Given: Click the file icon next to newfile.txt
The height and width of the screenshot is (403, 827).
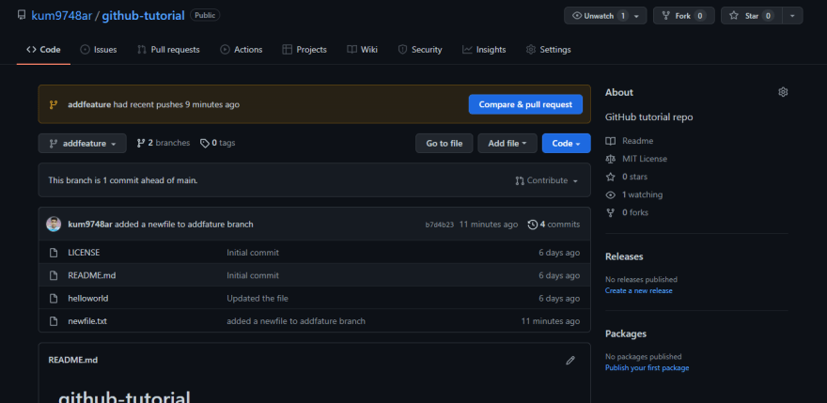Looking at the screenshot, I should 54,320.
